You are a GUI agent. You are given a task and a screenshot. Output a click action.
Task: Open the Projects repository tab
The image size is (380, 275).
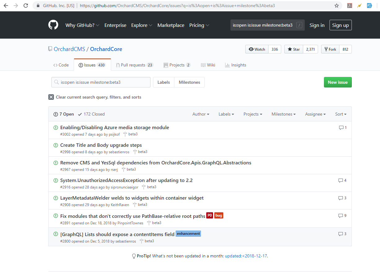(x=177, y=65)
